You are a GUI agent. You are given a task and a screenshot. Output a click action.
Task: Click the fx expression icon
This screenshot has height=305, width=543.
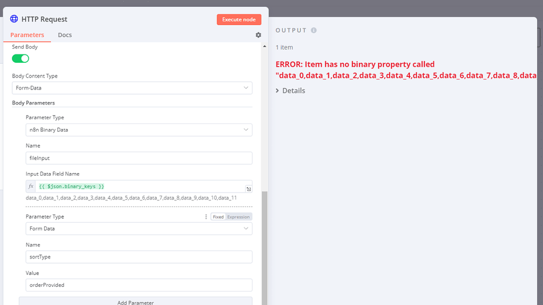pyautogui.click(x=30, y=186)
